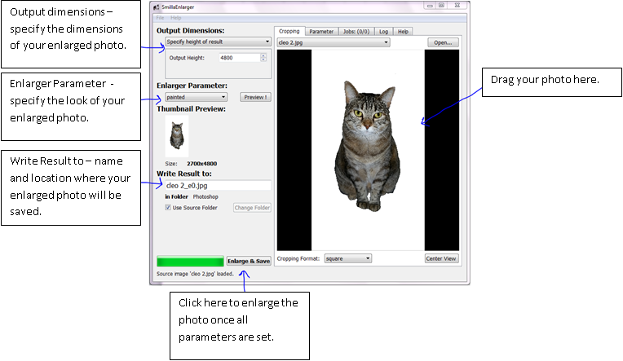This screenshot has height=361, width=623.
Task: Decrease Output Height with the down arrow
Action: (263, 60)
